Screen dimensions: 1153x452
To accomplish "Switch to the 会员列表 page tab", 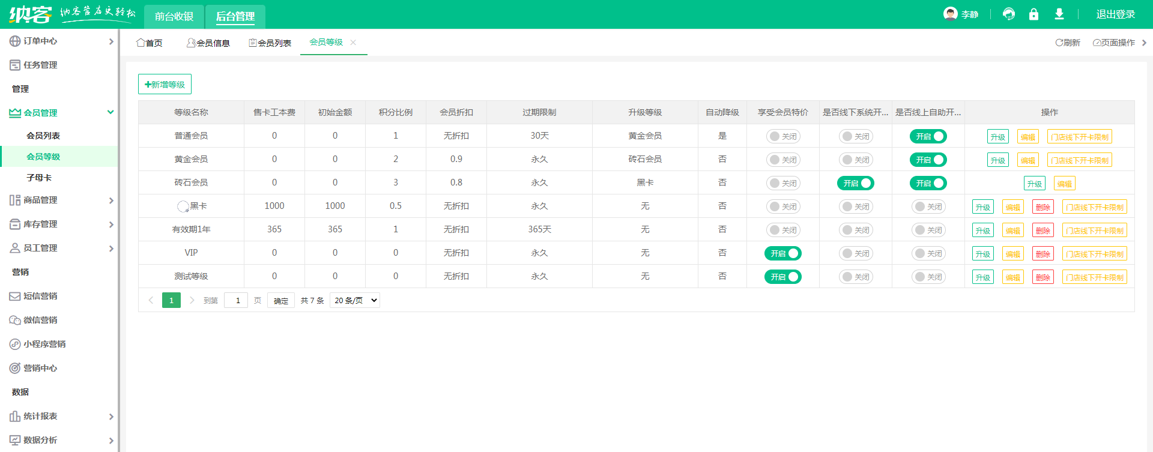I will click(270, 43).
